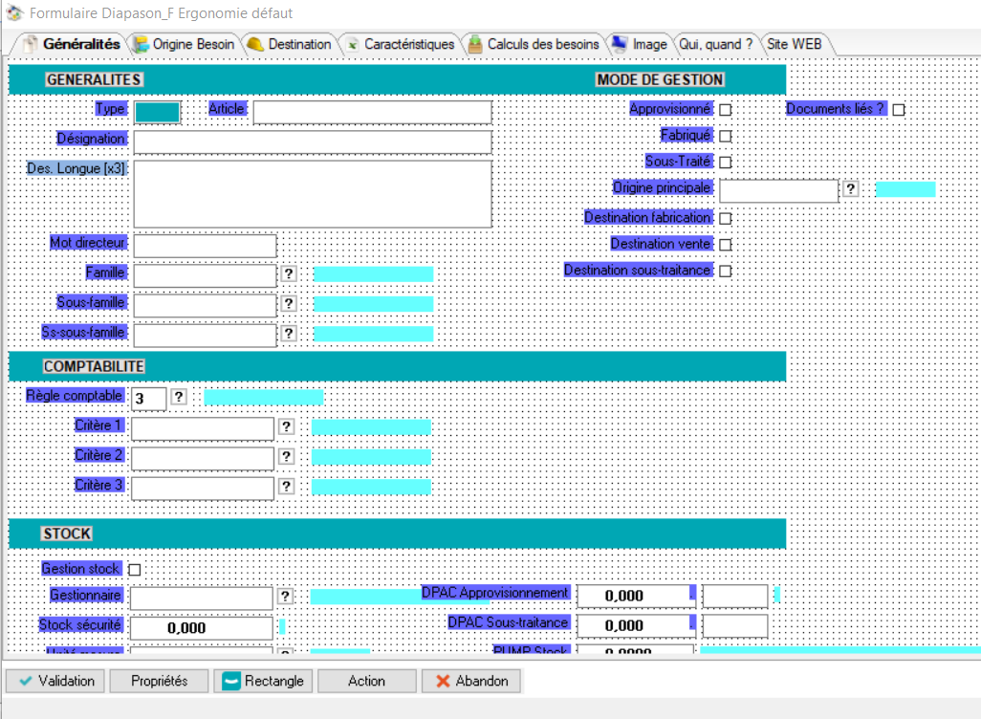Click the Caractéristiques tab icon
Screen dimensions: 981x719
[354, 43]
